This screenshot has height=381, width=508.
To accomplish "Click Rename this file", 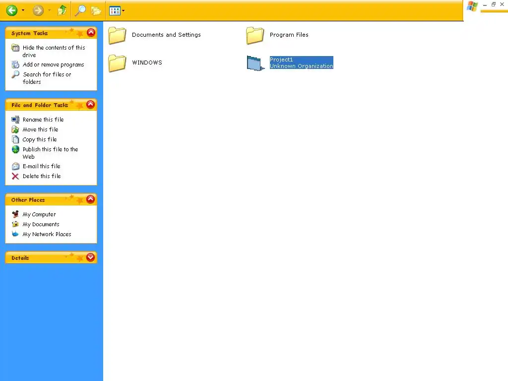I will point(43,120).
